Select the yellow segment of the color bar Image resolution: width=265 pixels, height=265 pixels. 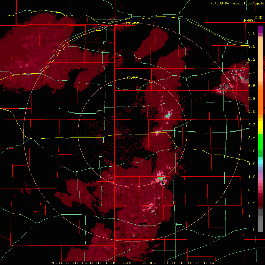point(260,126)
